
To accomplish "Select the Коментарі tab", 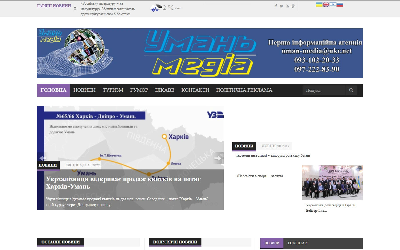I will 298,243.
